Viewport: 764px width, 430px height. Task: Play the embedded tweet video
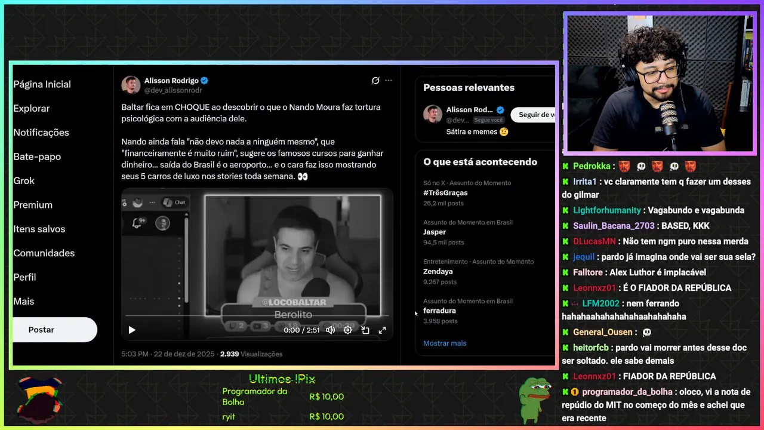click(x=132, y=330)
